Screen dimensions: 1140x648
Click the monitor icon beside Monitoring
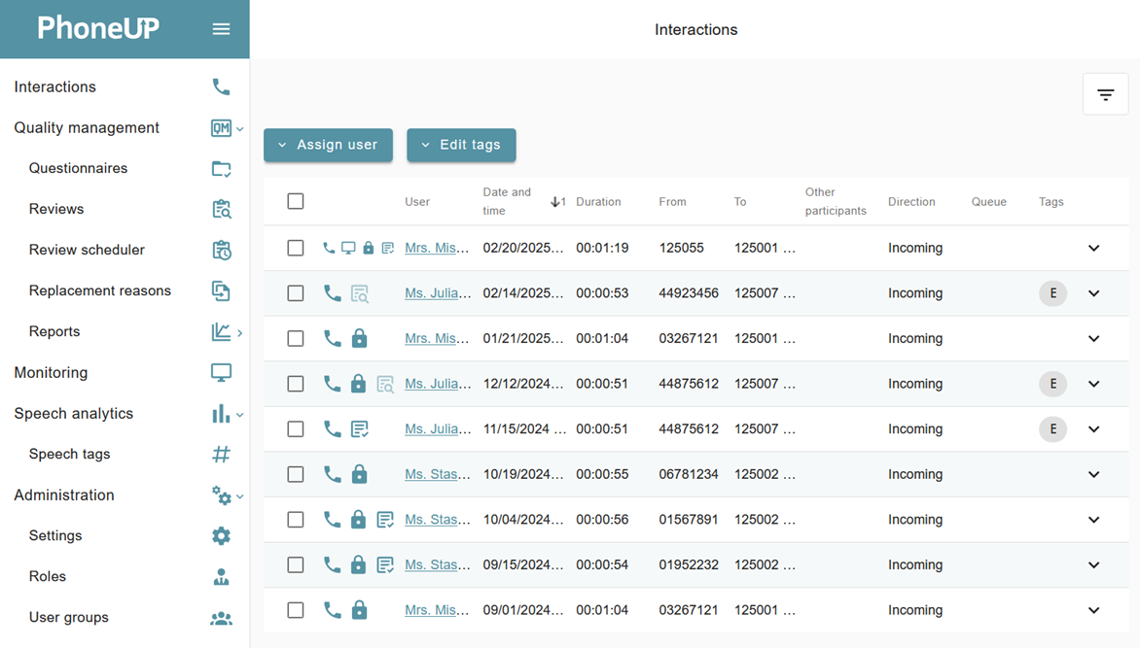pos(221,373)
